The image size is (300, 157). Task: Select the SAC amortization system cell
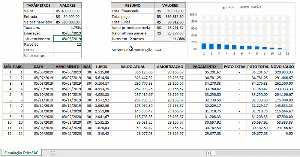(159, 50)
